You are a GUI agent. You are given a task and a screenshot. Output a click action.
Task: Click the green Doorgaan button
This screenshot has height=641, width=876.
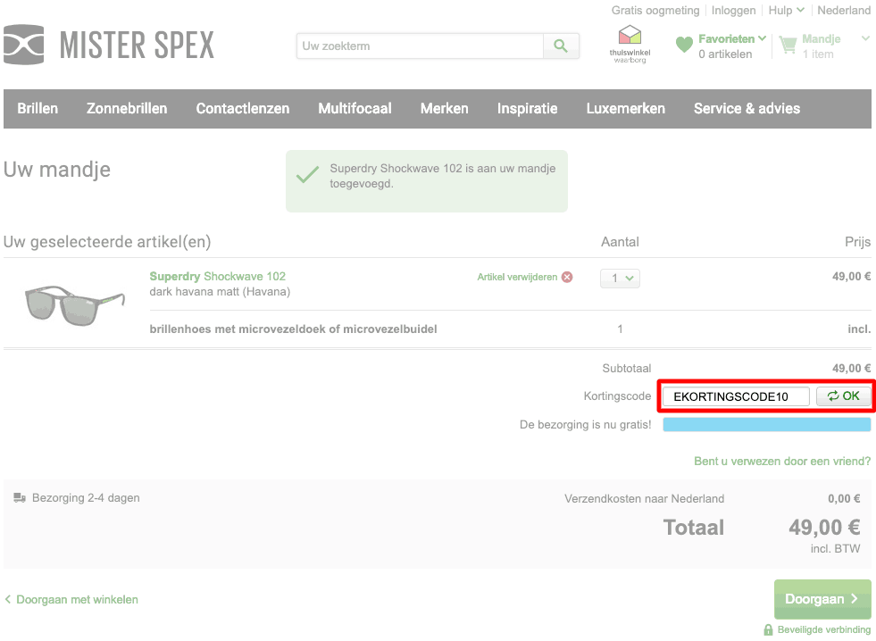[822, 599]
